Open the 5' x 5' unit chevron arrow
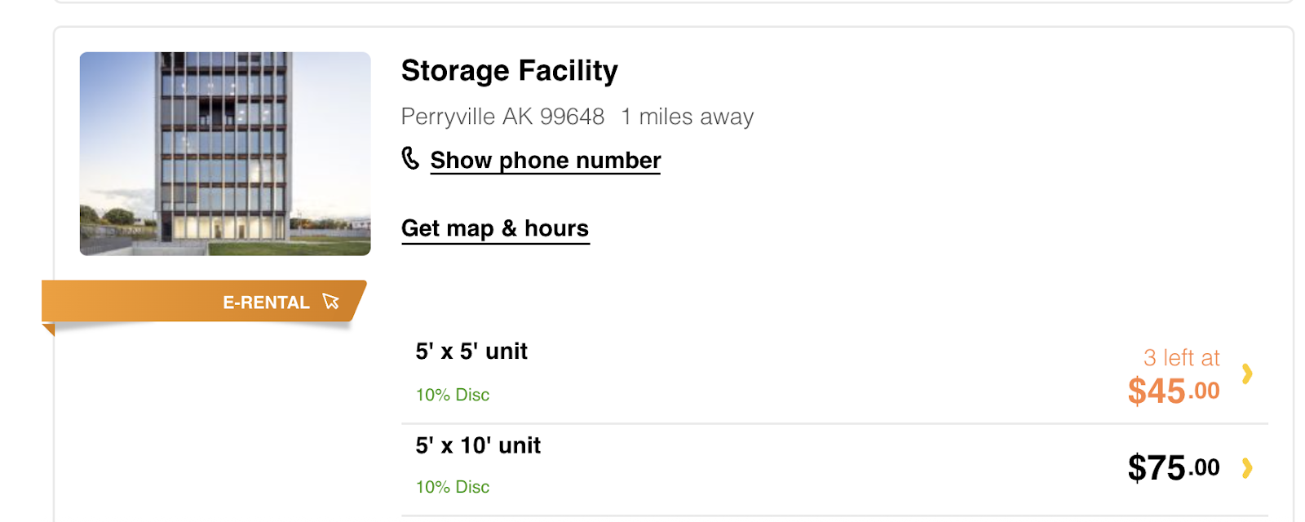Viewport: 1305px width, 522px height. click(1247, 374)
